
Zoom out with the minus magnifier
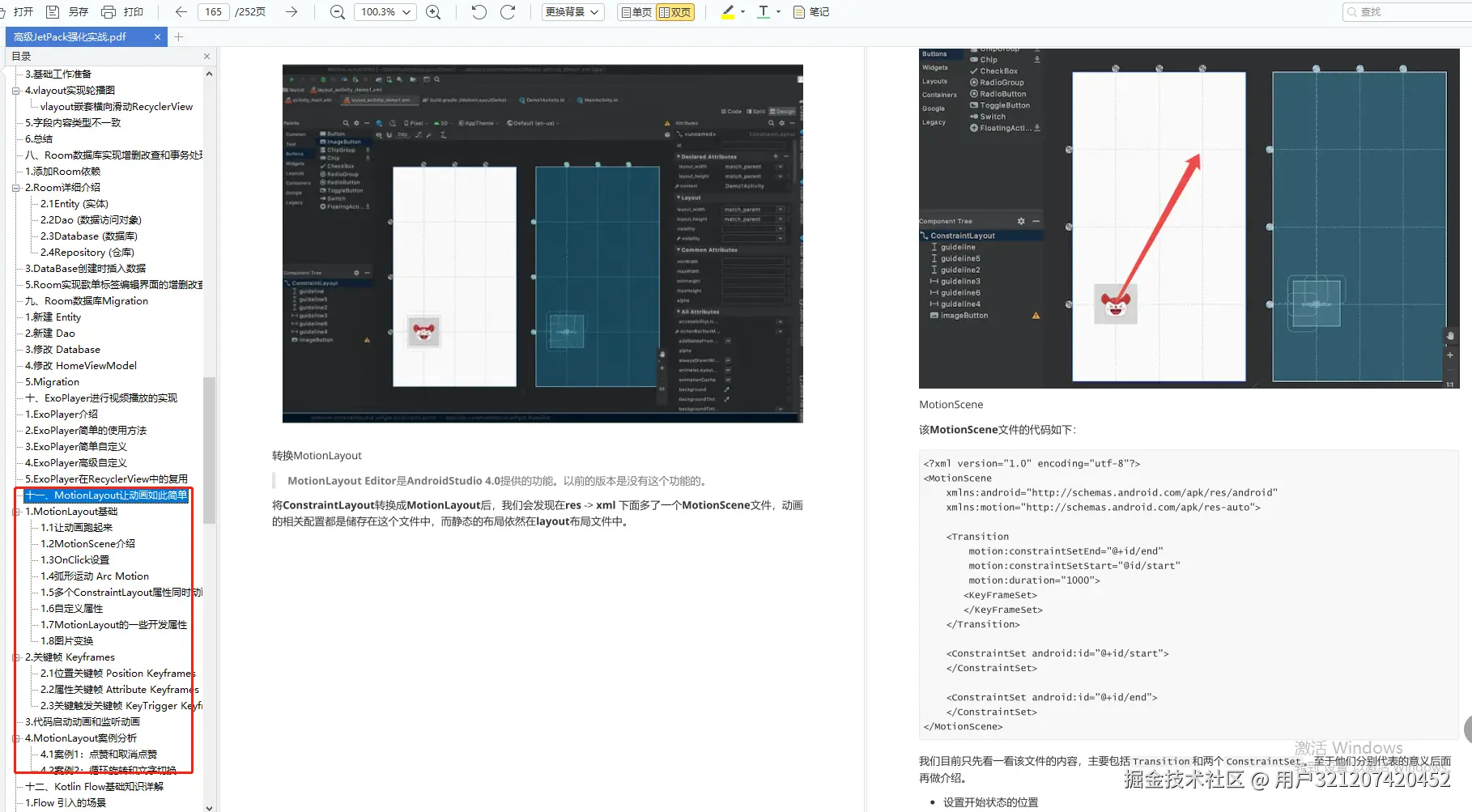338,12
